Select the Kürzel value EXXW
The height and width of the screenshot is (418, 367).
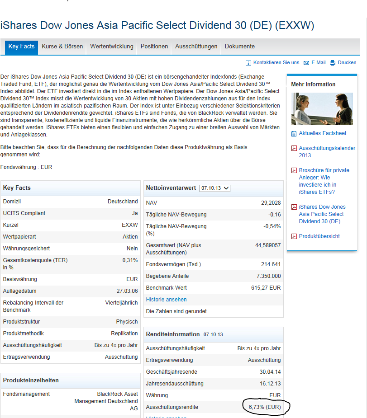point(130,225)
